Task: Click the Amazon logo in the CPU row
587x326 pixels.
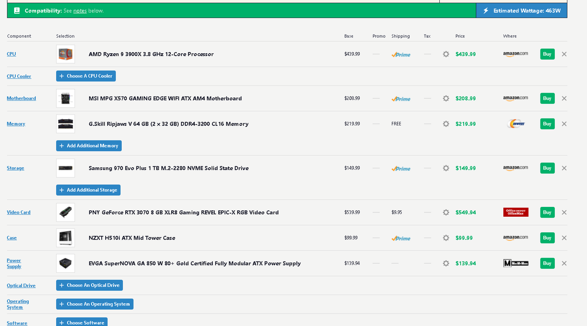Action: point(516,54)
